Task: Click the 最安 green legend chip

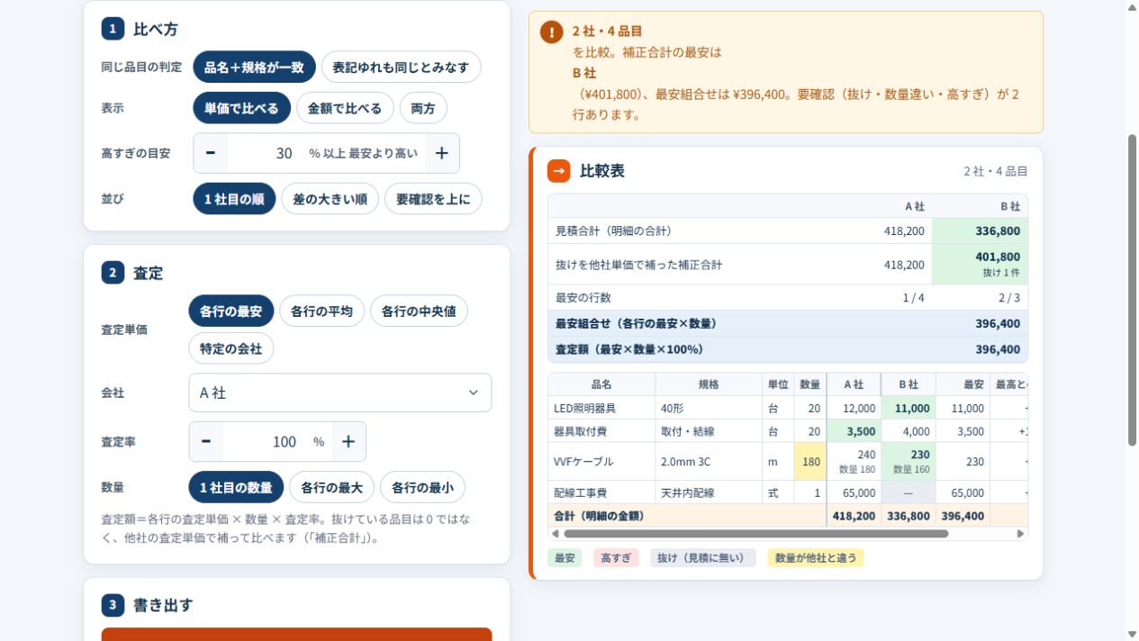Action: [x=565, y=558]
